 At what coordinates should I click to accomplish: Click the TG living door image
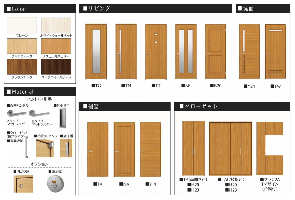(x=96, y=52)
